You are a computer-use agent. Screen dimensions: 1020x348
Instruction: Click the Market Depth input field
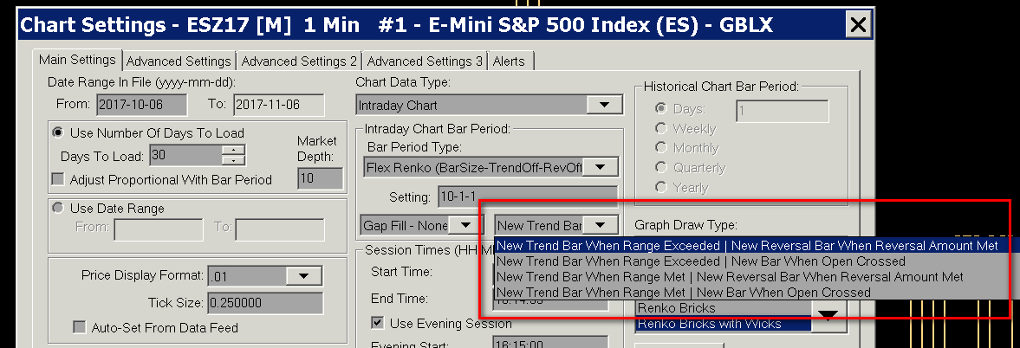[320, 178]
